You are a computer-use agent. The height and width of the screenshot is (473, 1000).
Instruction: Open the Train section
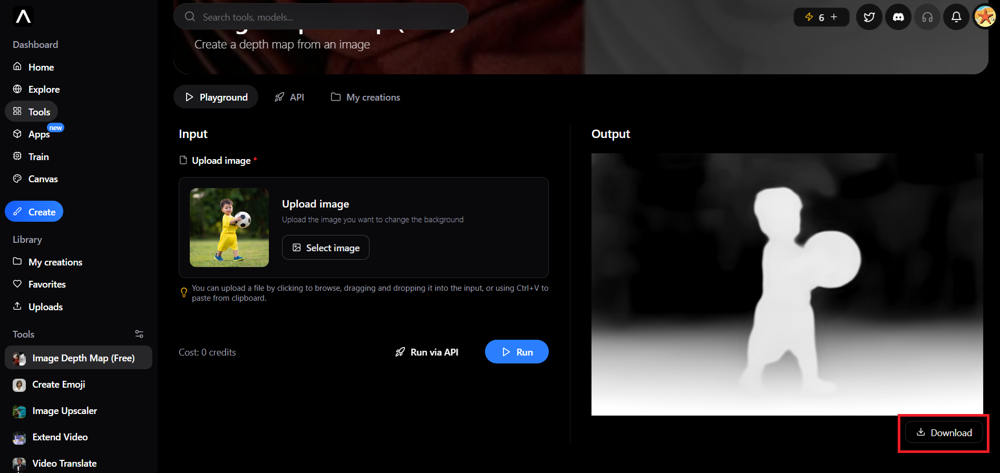coord(31,156)
